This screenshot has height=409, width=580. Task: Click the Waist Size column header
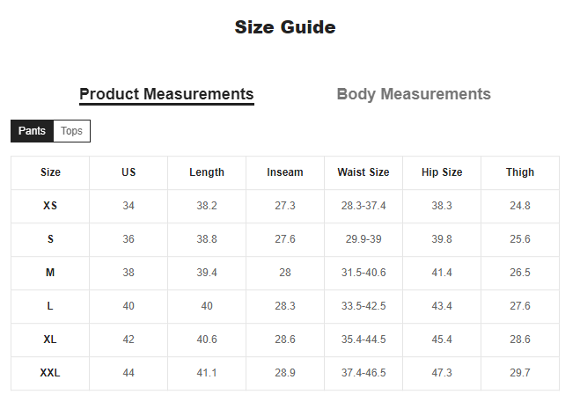pos(363,172)
